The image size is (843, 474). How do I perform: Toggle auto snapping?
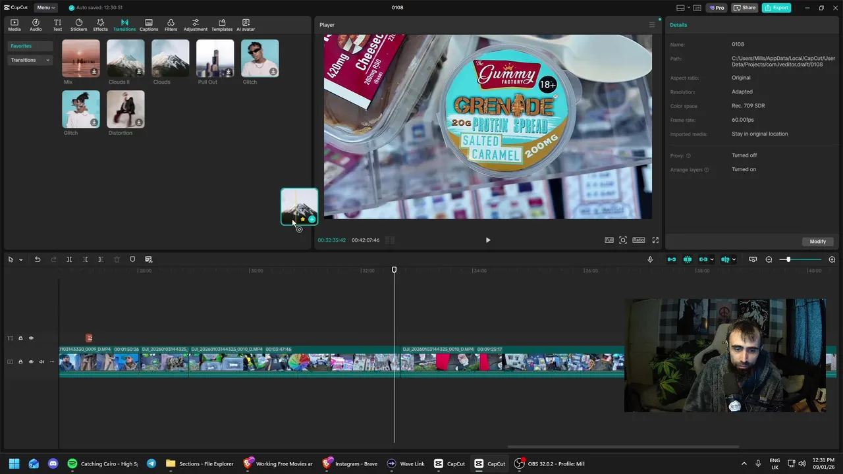(688, 259)
